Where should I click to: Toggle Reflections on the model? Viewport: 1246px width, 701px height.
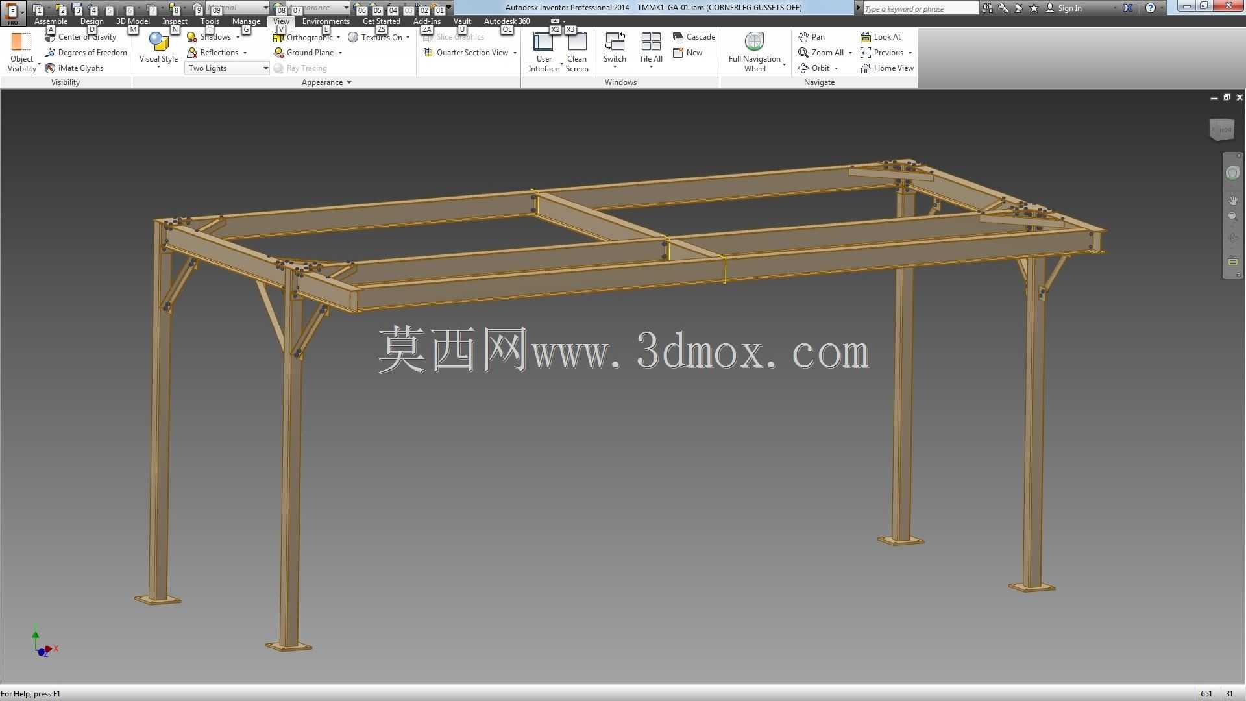pyautogui.click(x=212, y=53)
